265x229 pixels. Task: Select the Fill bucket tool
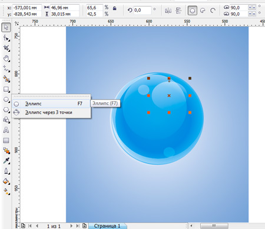[6, 181]
